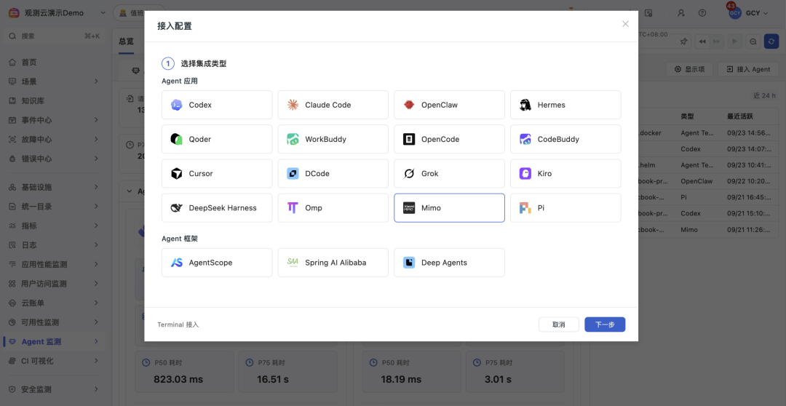Choose the Claude Code integration card
Image resolution: width=786 pixels, height=406 pixels.
pos(333,105)
